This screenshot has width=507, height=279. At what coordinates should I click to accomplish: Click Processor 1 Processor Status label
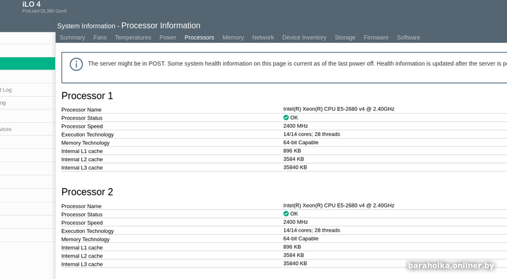click(82, 118)
